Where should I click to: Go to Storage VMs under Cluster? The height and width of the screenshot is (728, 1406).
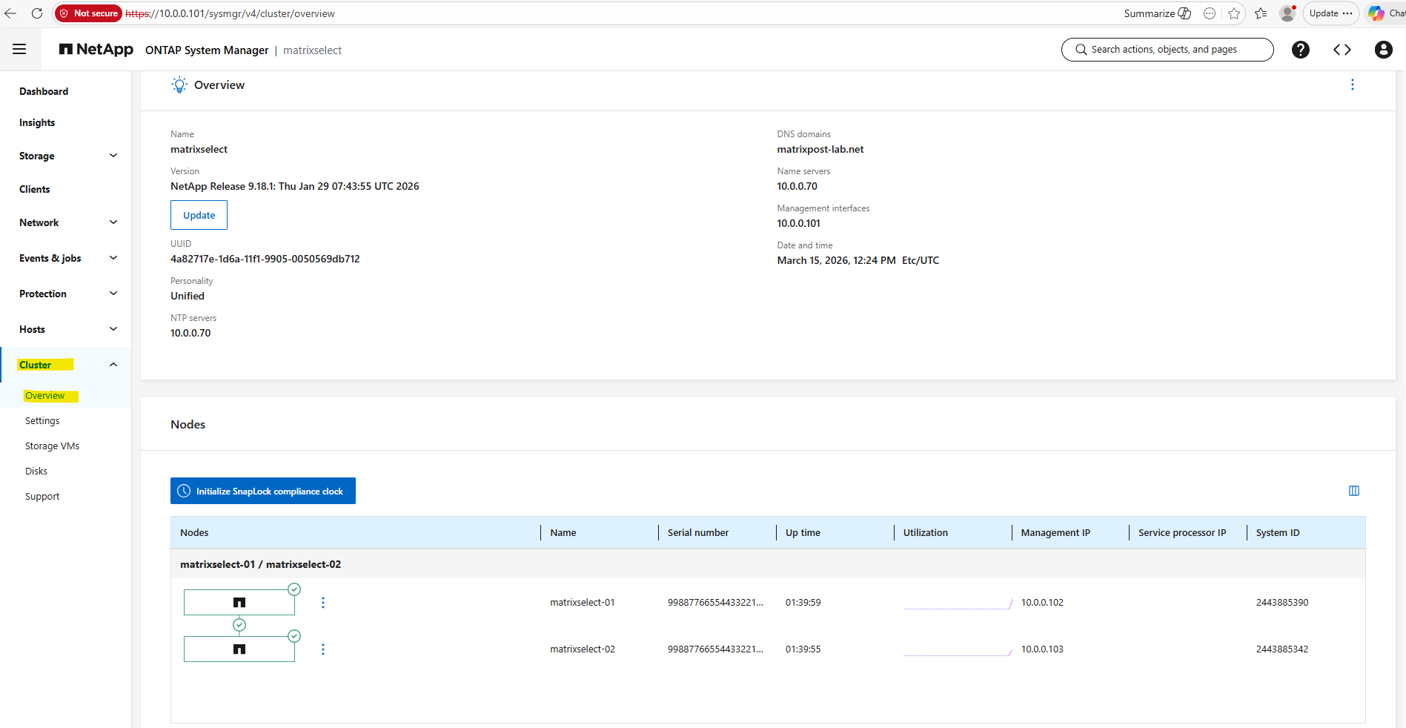click(x=52, y=446)
